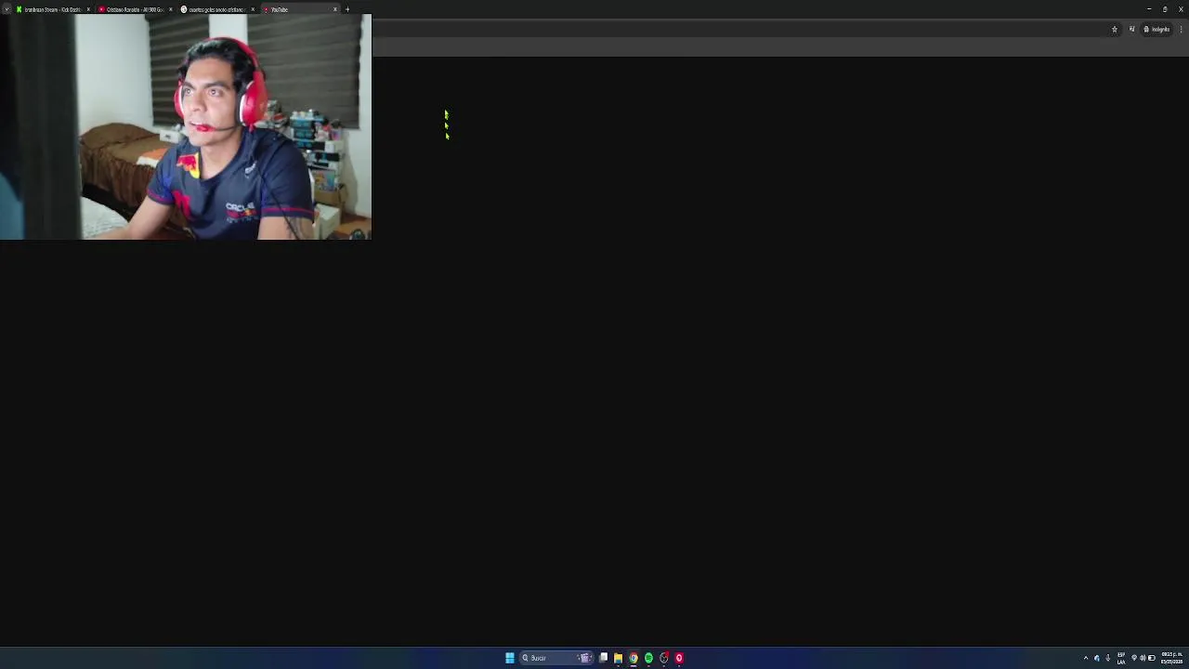Minimize the Chrome window

point(1149,9)
